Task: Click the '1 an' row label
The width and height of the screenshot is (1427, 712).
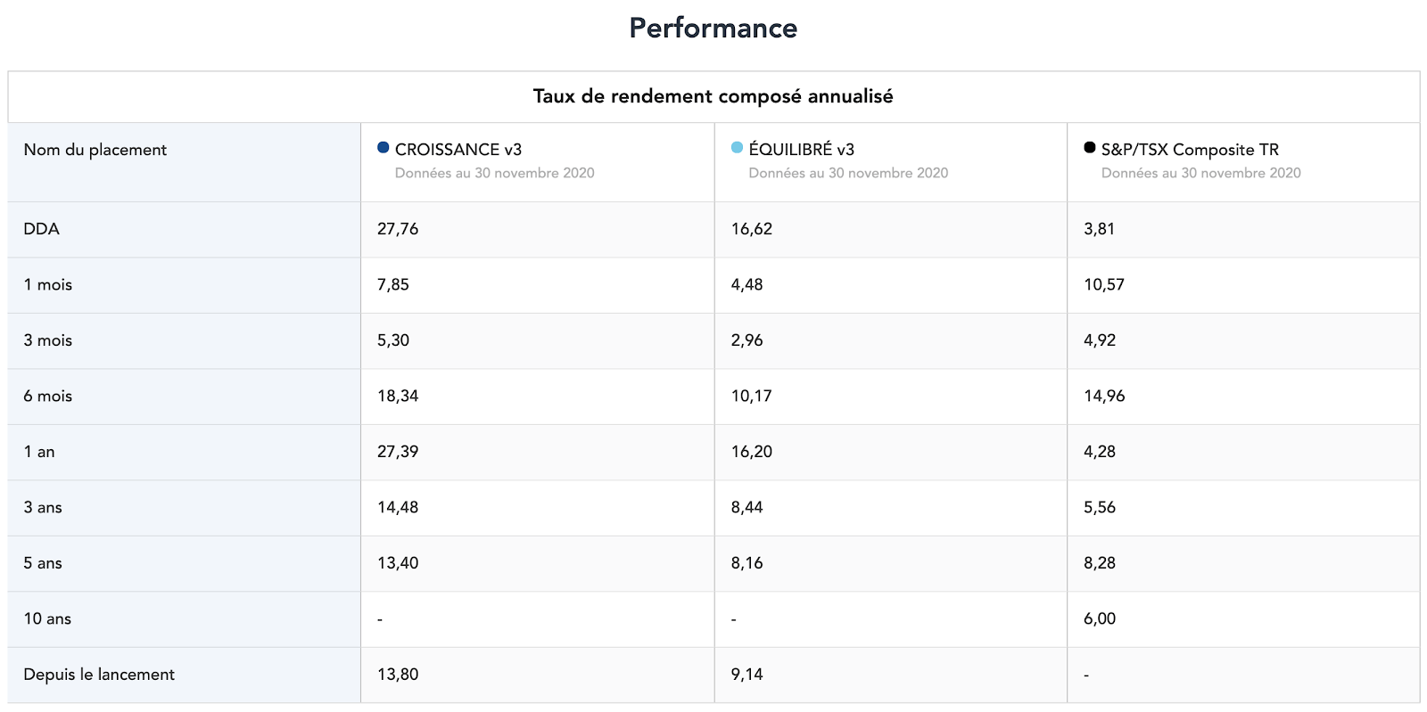Action: (x=39, y=452)
